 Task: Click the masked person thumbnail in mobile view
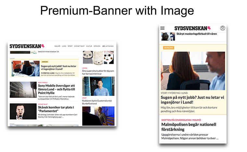(168, 37)
